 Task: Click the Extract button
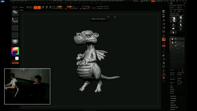[x=172, y=93]
